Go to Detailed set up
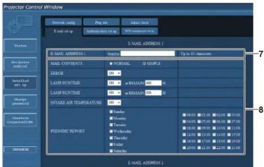The image size is (264, 167). (20, 83)
